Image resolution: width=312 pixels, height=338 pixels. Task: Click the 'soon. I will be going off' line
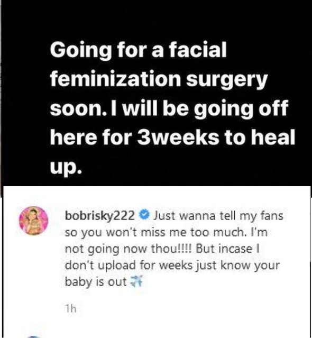coord(169,108)
